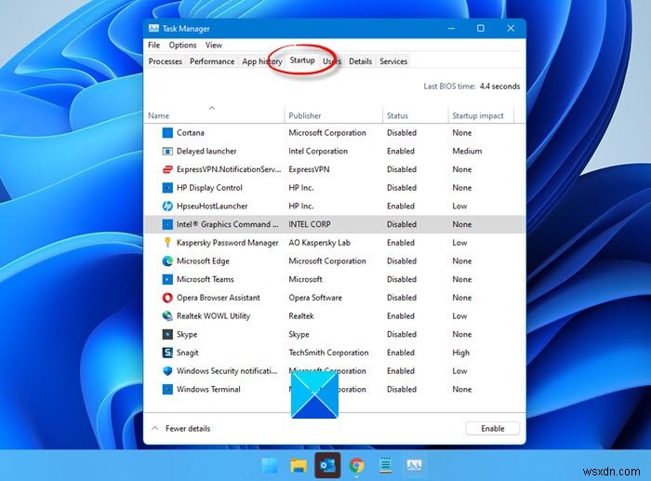Click the Kaspersky Password Manager key icon

[x=167, y=243]
